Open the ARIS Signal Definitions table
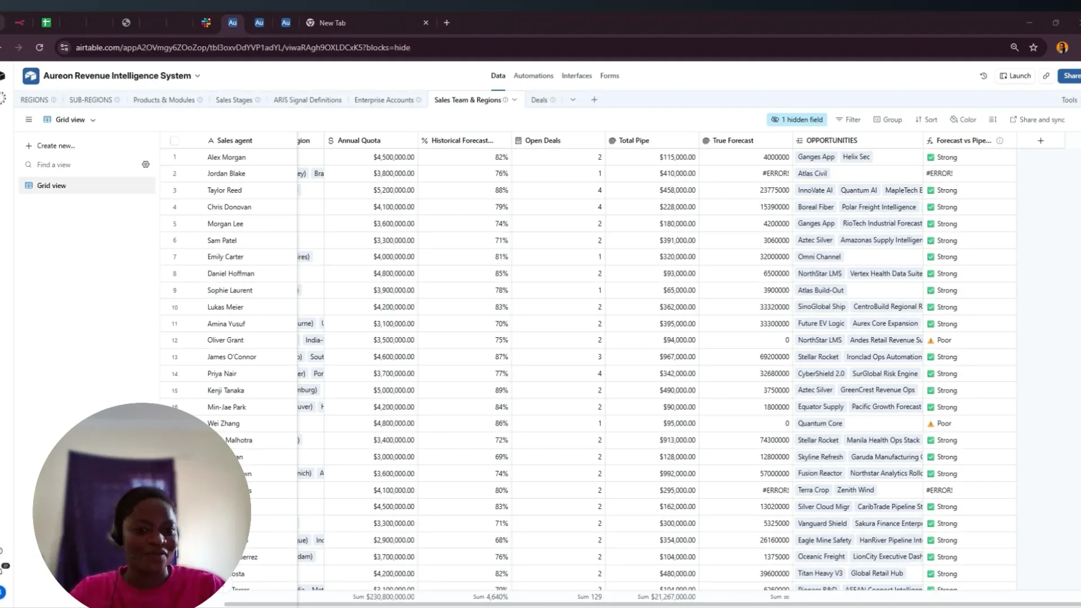This screenshot has height=608, width=1081. (x=307, y=100)
